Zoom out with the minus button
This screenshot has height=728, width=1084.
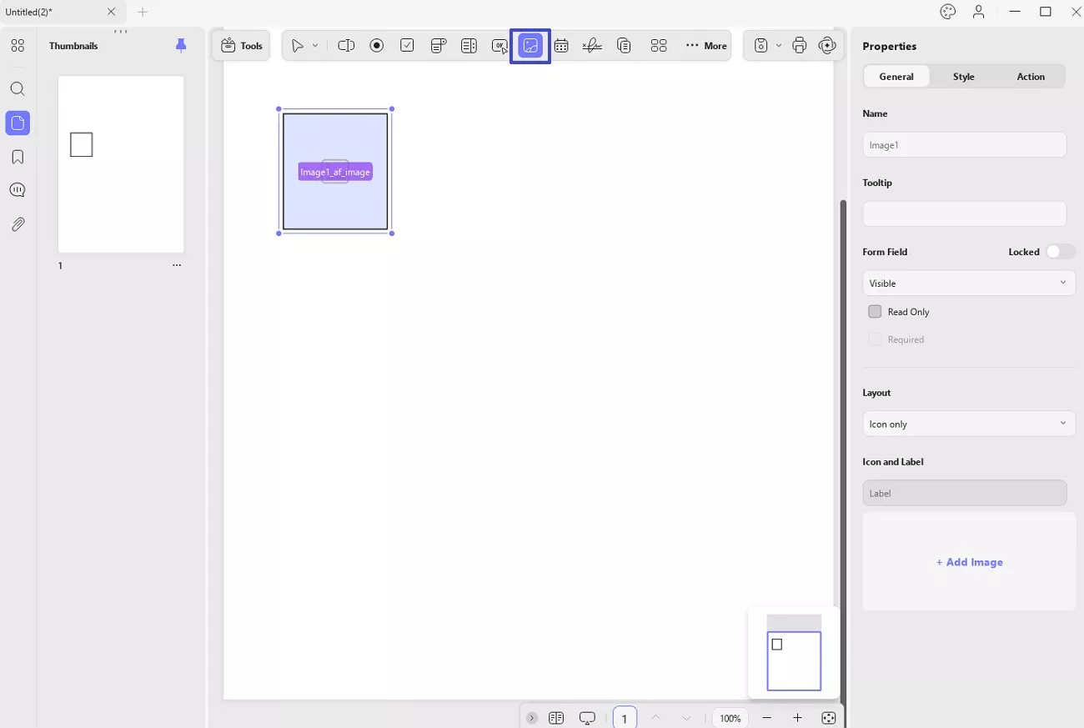tap(767, 718)
